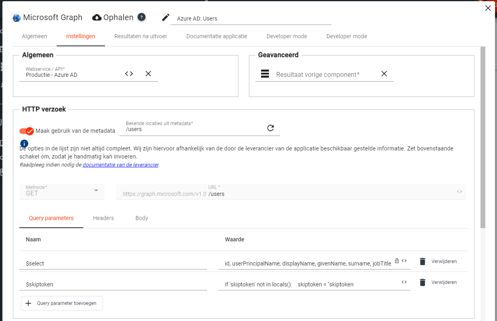This screenshot has width=497, height=321.
Task: Open code editor for $skiptoken value
Action: [x=404, y=282]
